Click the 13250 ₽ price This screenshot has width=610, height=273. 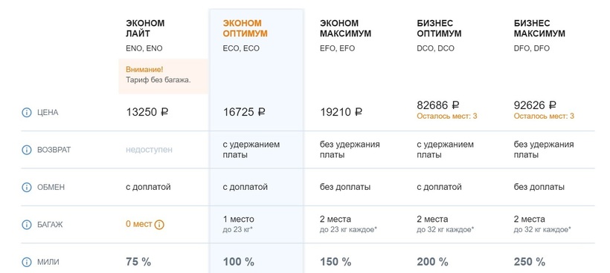tap(147, 113)
